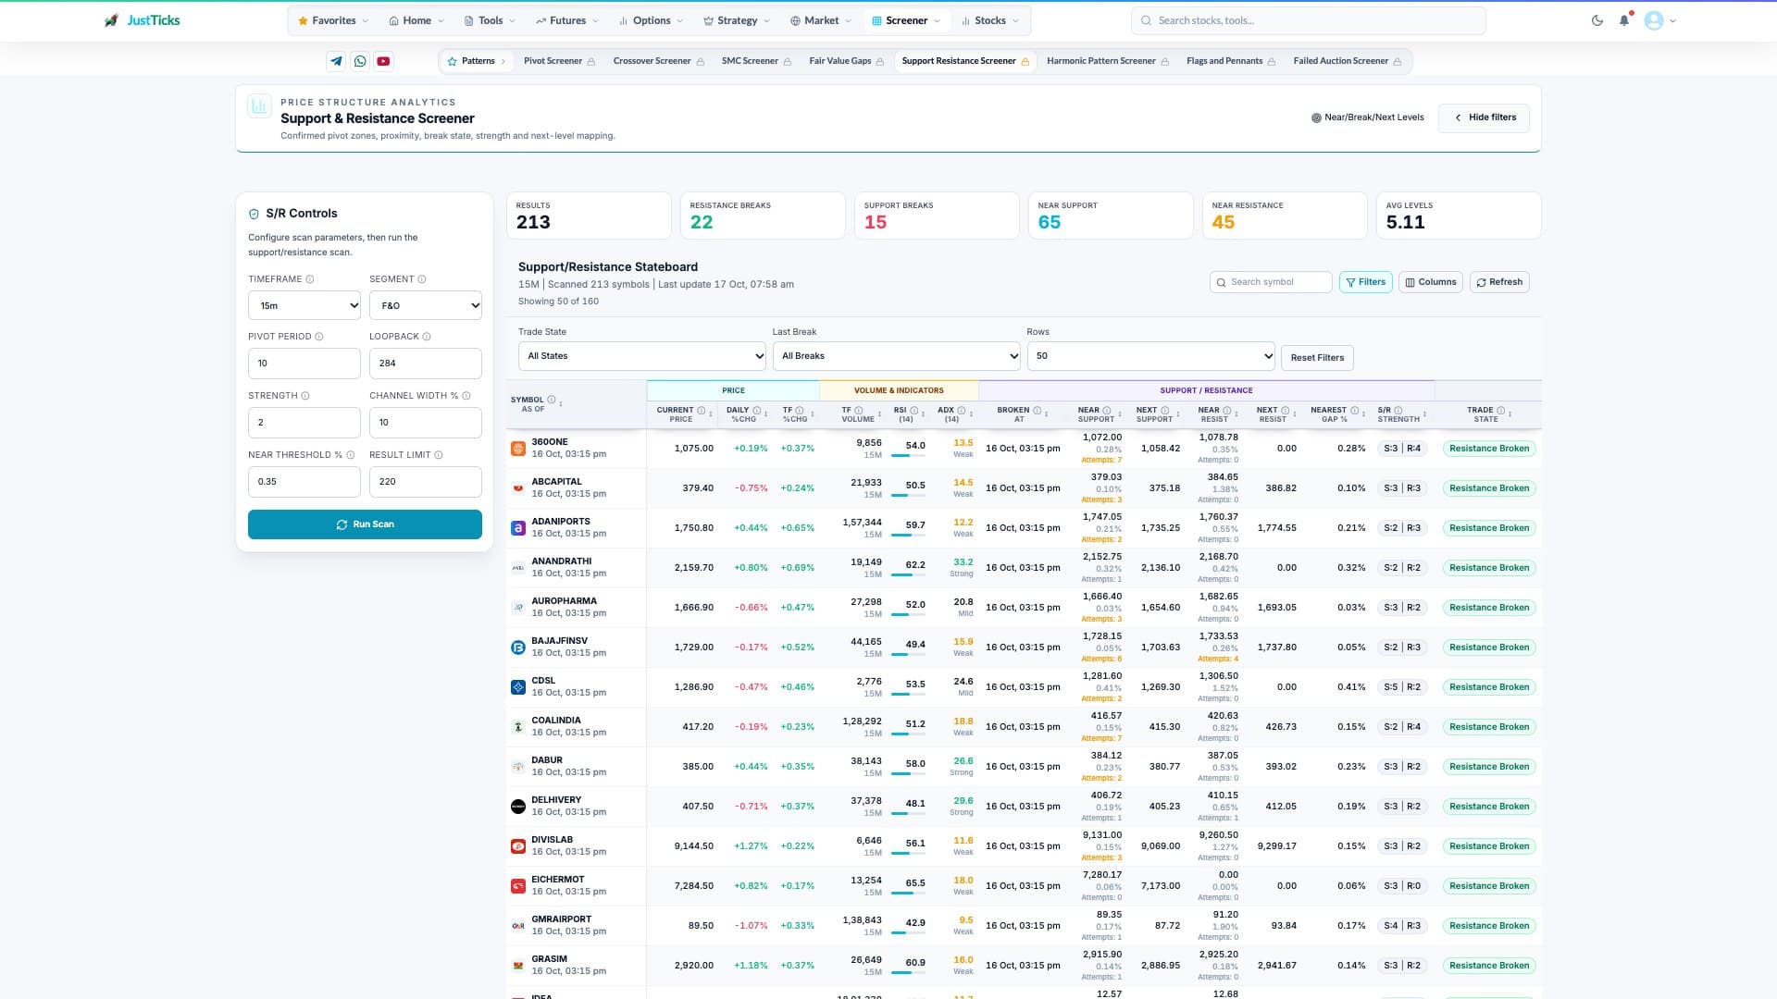Expand the Trade State All States dropdown
This screenshot has width=1777, height=999.
(x=642, y=356)
